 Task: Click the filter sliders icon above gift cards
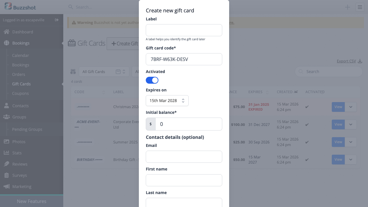tap(73, 71)
